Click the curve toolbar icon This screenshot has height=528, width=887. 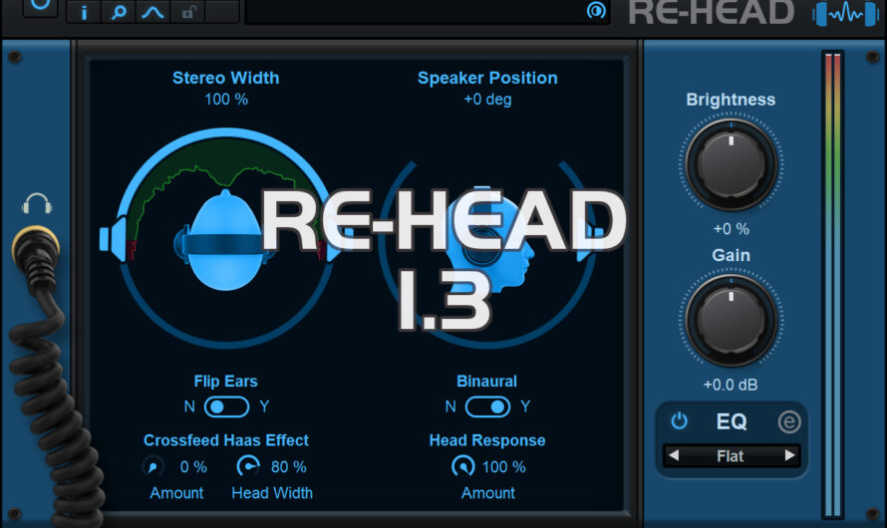152,11
